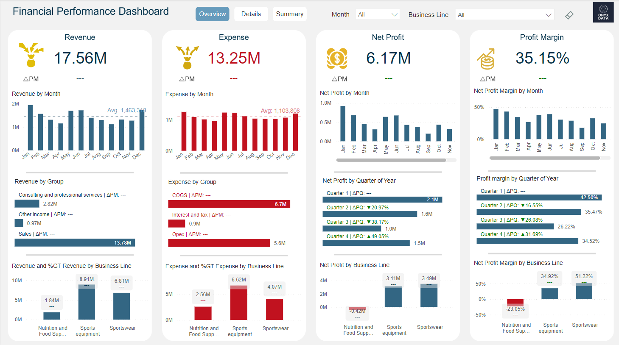Click the Expense money bag icon
Image resolution: width=619 pixels, height=345 pixels.
tap(187, 58)
